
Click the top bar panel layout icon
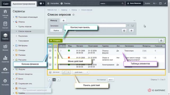[160, 3]
